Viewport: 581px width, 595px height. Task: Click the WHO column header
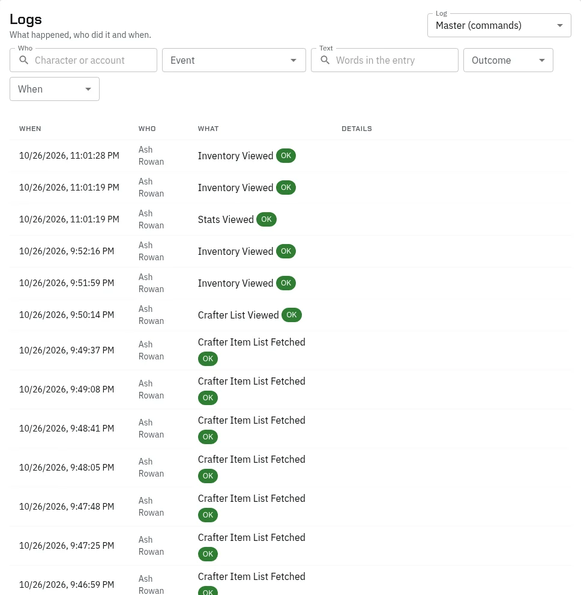point(147,129)
